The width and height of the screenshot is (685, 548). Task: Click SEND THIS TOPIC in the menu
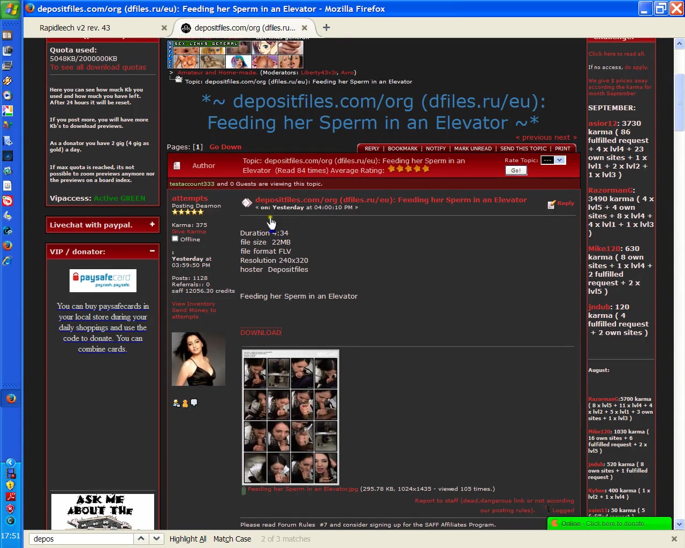pos(523,148)
